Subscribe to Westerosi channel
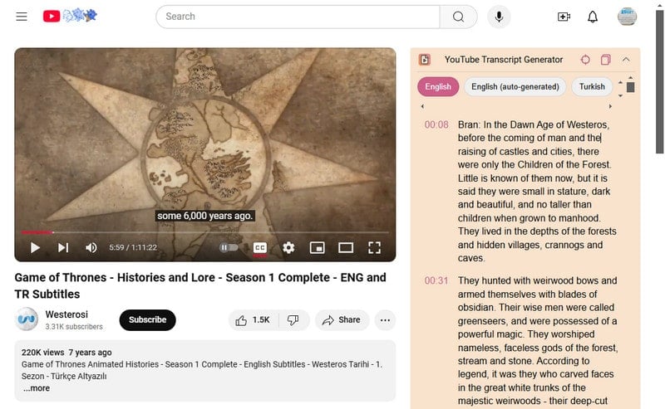The image size is (665, 409). pos(148,320)
